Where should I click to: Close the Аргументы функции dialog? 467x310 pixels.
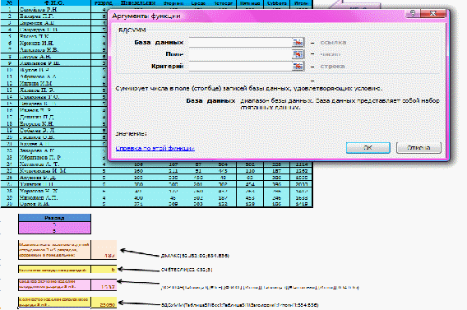[x=433, y=13]
